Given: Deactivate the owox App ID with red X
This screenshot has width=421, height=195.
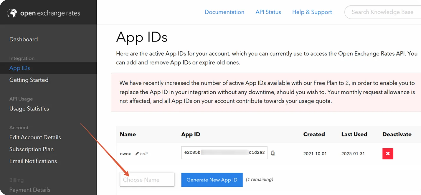Looking at the screenshot, I should click(x=388, y=153).
